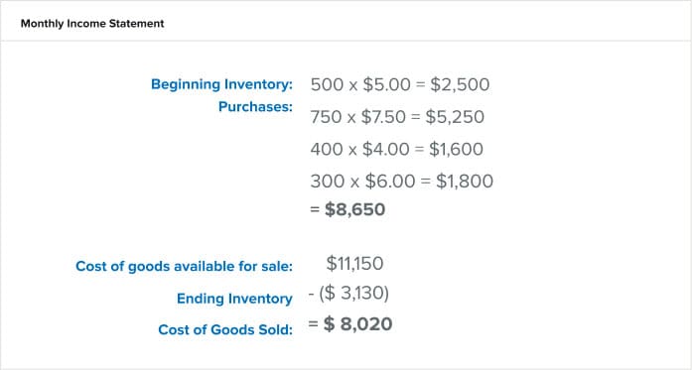Click the minus sign before ($ 3,130)
692x370 pixels.
(x=311, y=294)
